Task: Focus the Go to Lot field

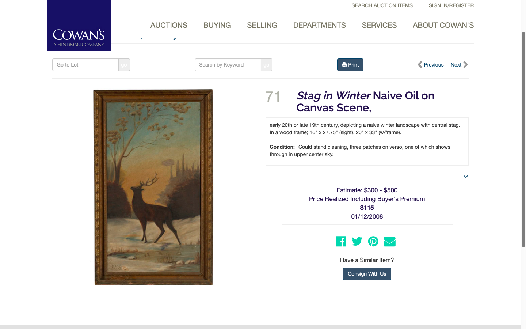Action: click(x=85, y=65)
